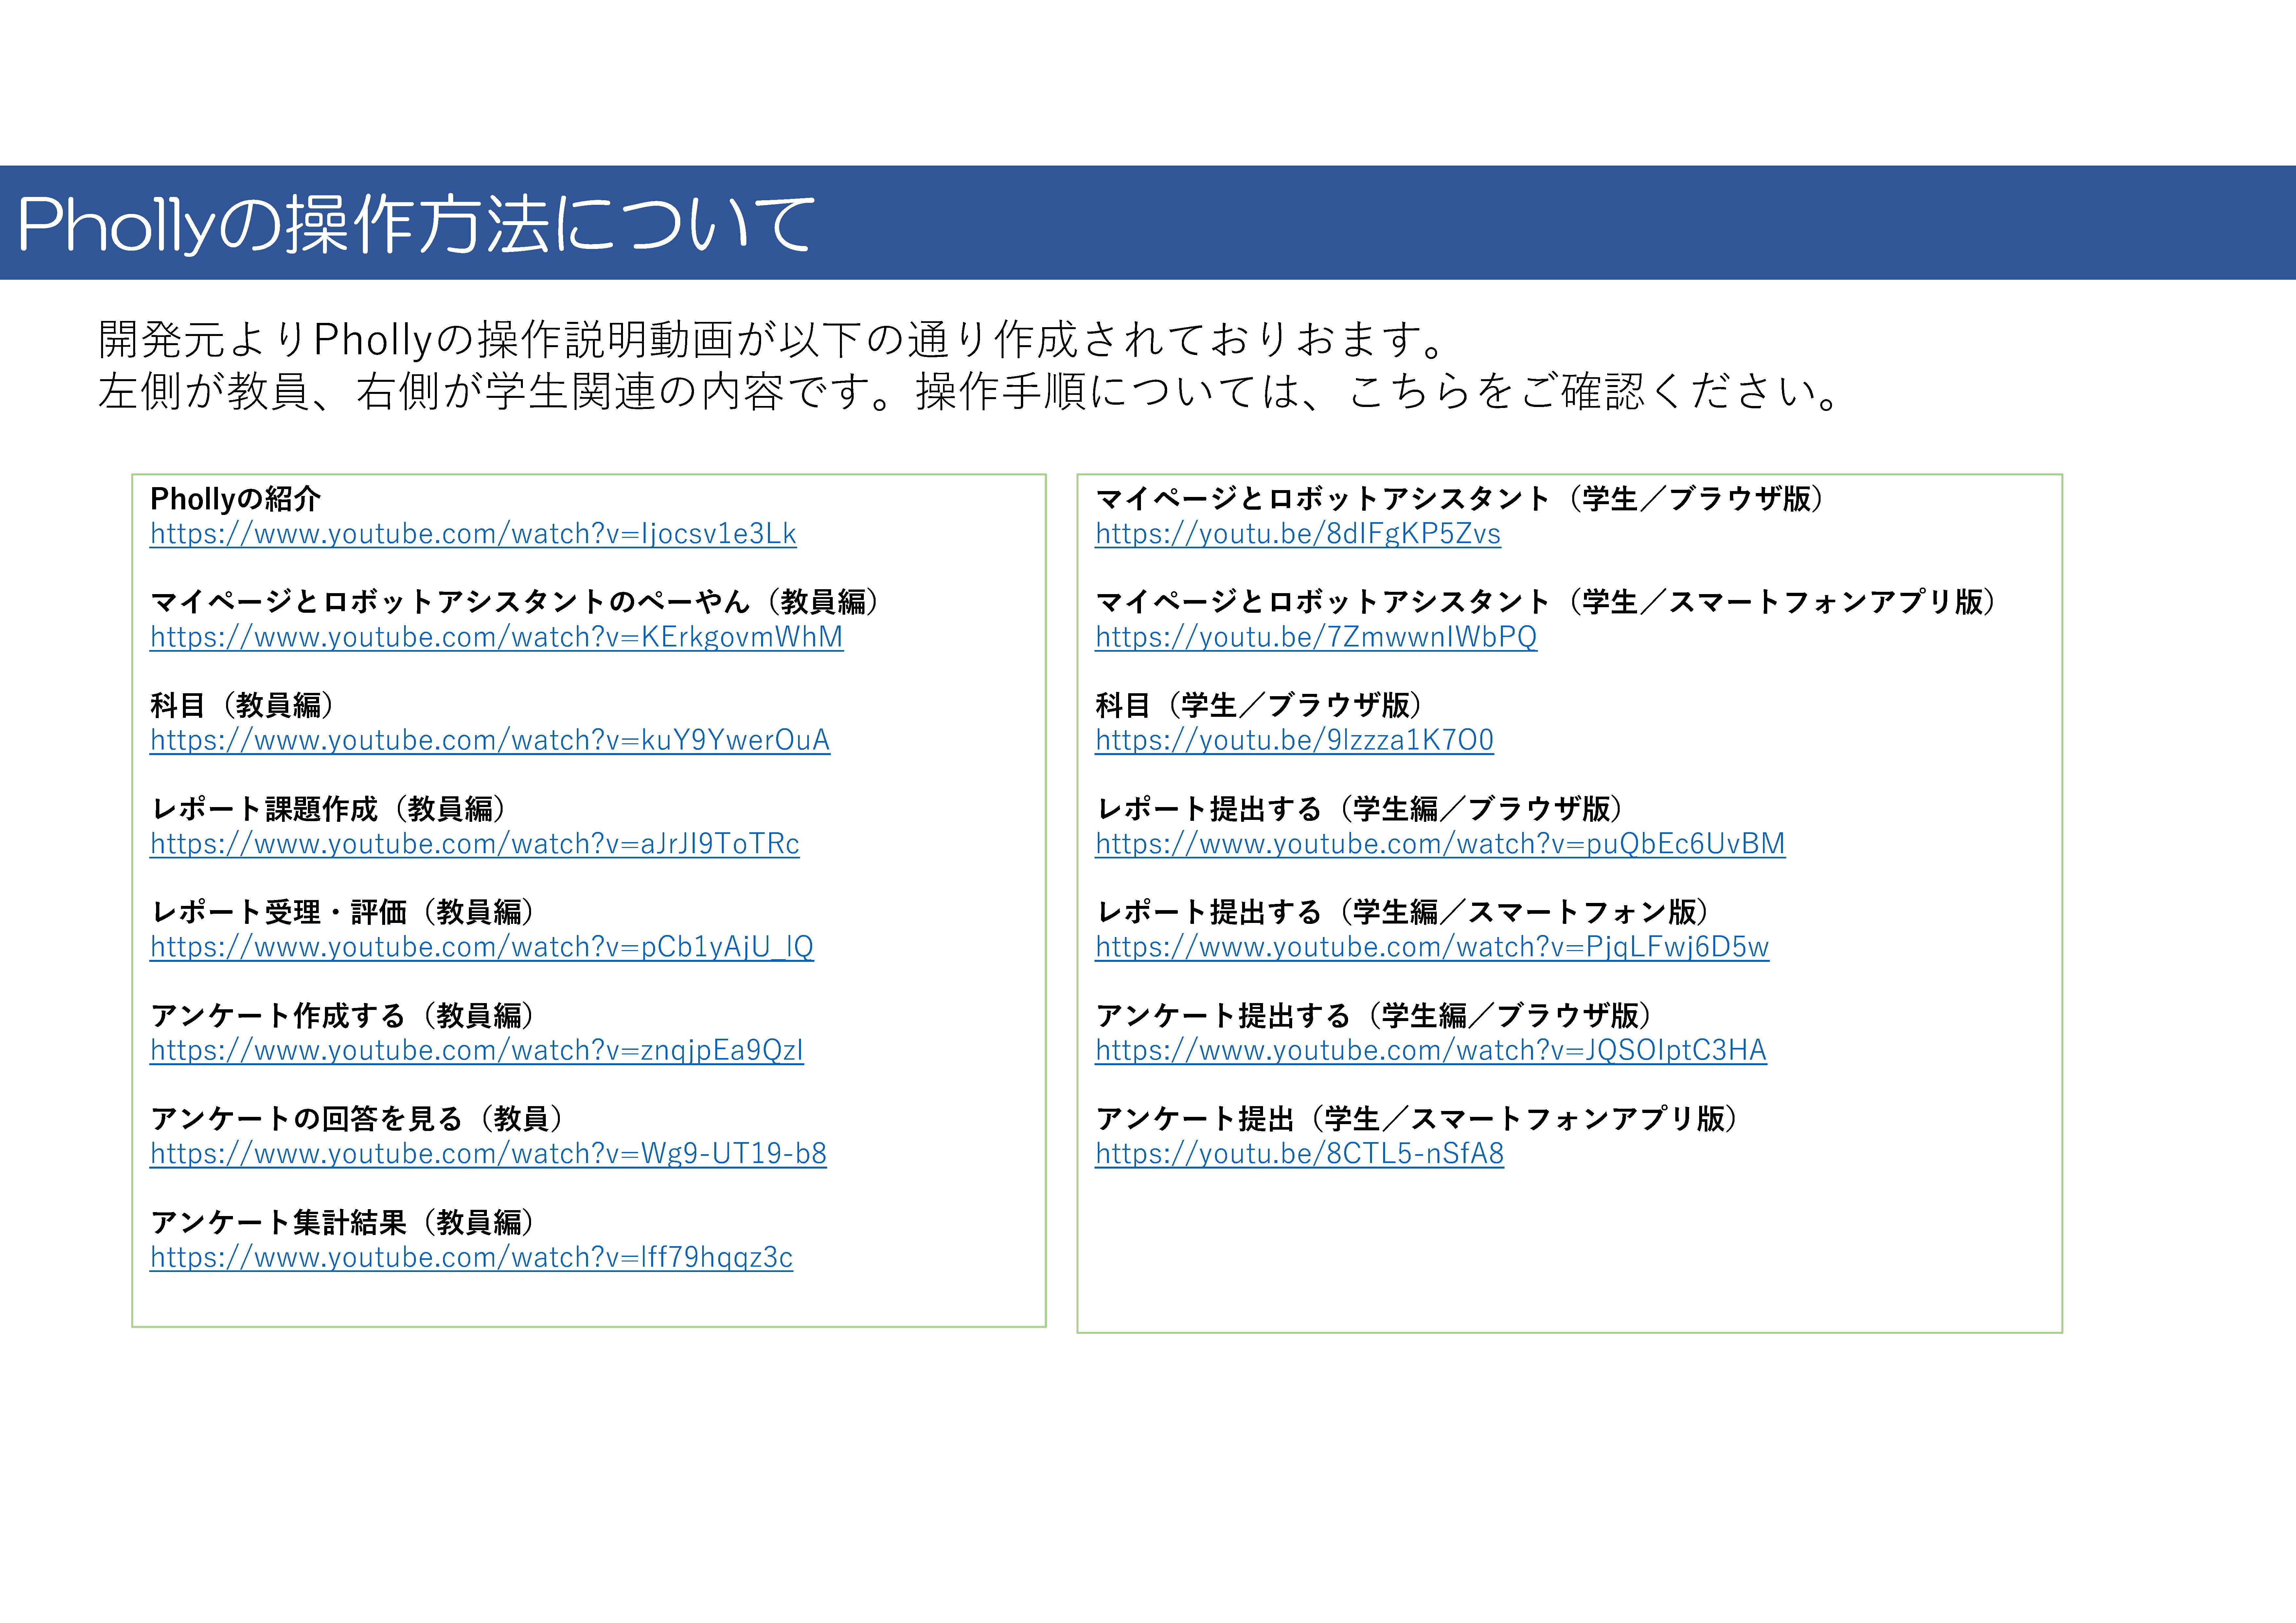The image size is (2296, 1623).
Task: Open the PjqLFwj6D5w report submission smartphone link
Action: 1432,947
